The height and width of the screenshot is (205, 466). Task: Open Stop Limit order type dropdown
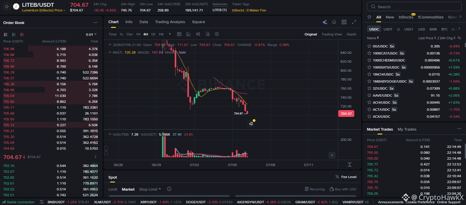(150, 189)
